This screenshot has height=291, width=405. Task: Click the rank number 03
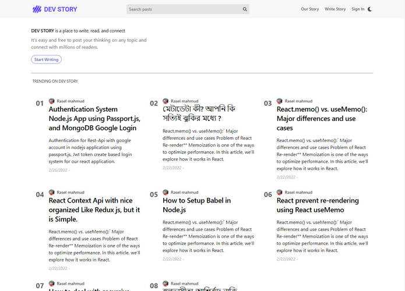click(x=267, y=104)
